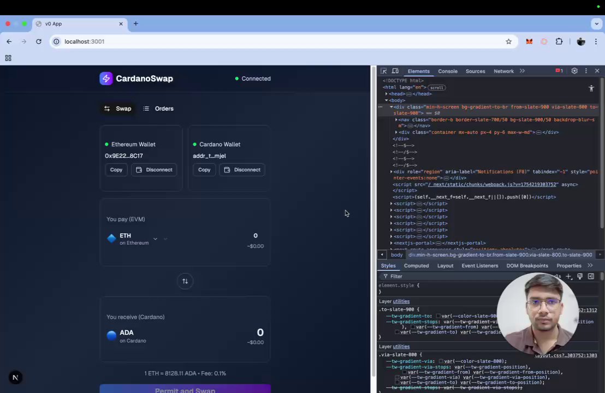
Task: Click the --tw-gradient-to color swatch
Action: pos(438,316)
